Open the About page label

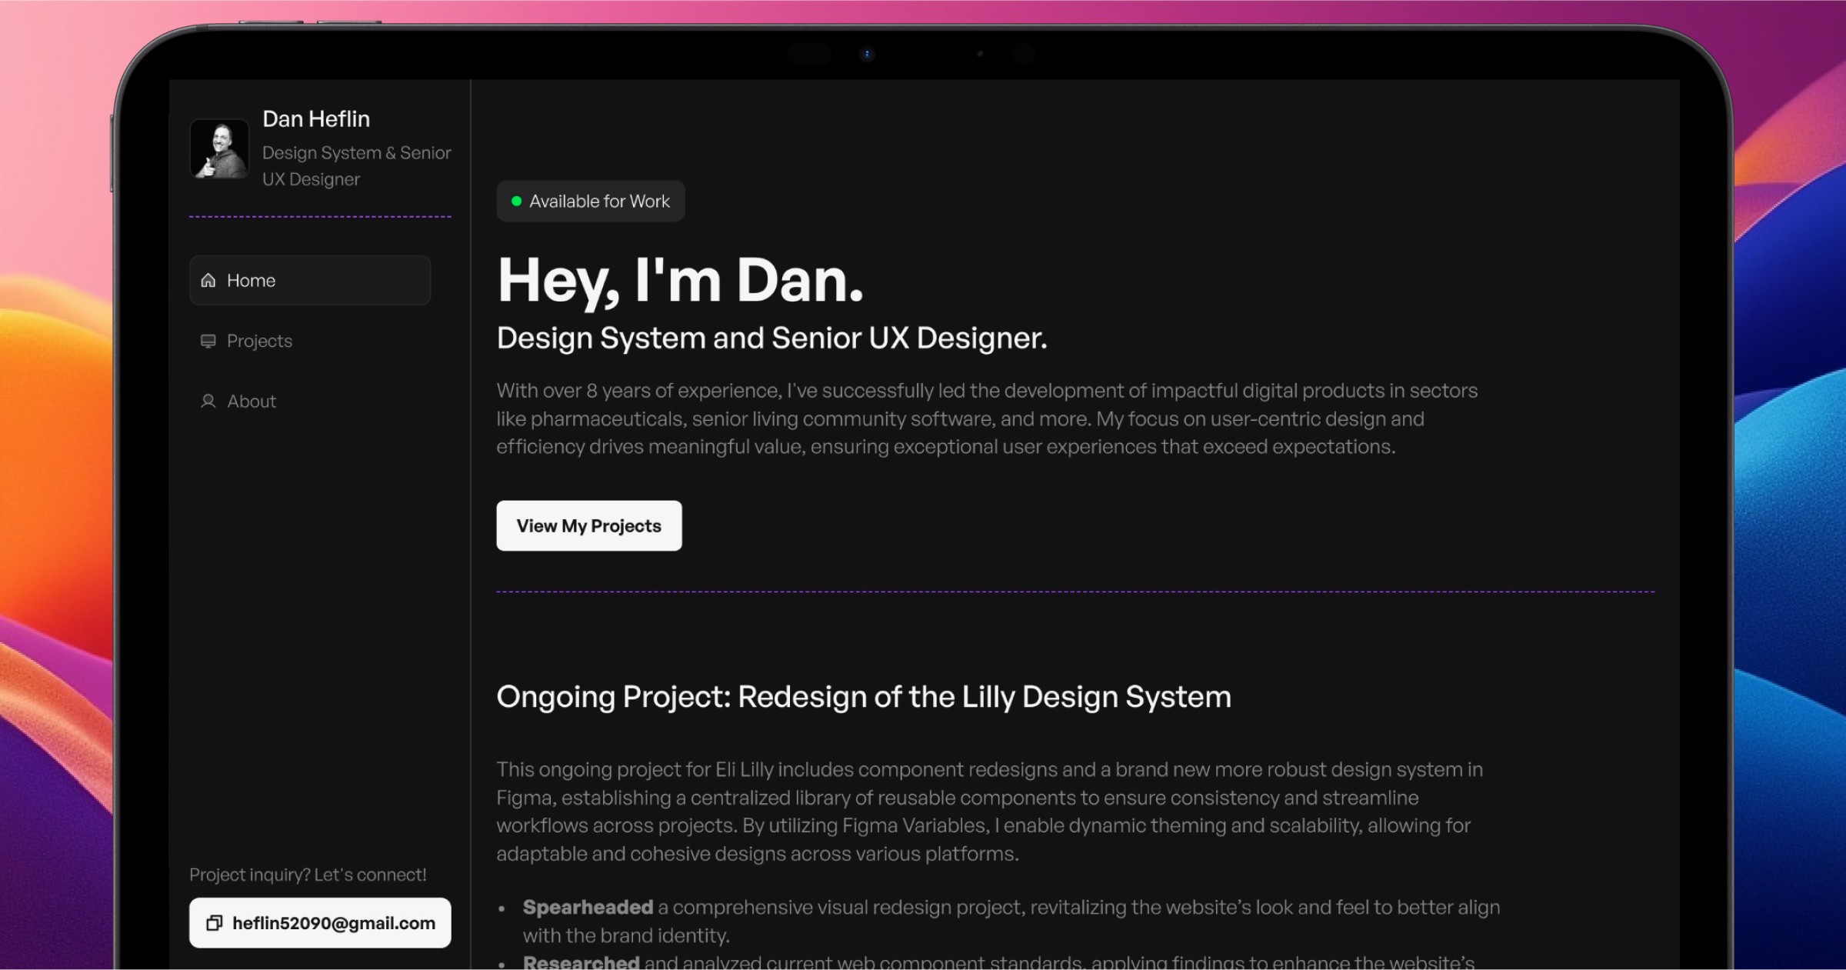click(252, 402)
